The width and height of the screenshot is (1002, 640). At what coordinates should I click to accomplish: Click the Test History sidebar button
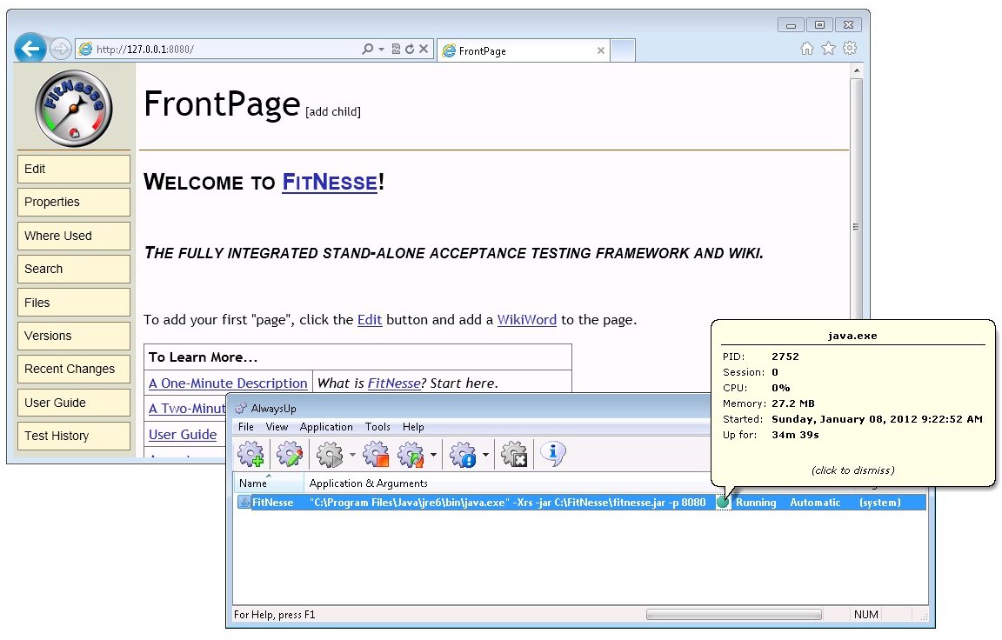click(73, 437)
